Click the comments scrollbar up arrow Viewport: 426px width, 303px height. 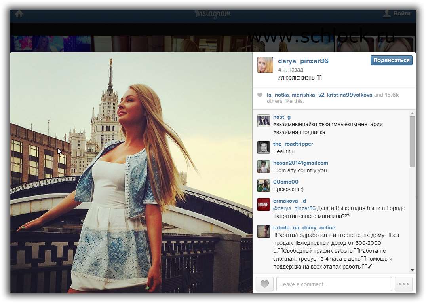point(413,113)
